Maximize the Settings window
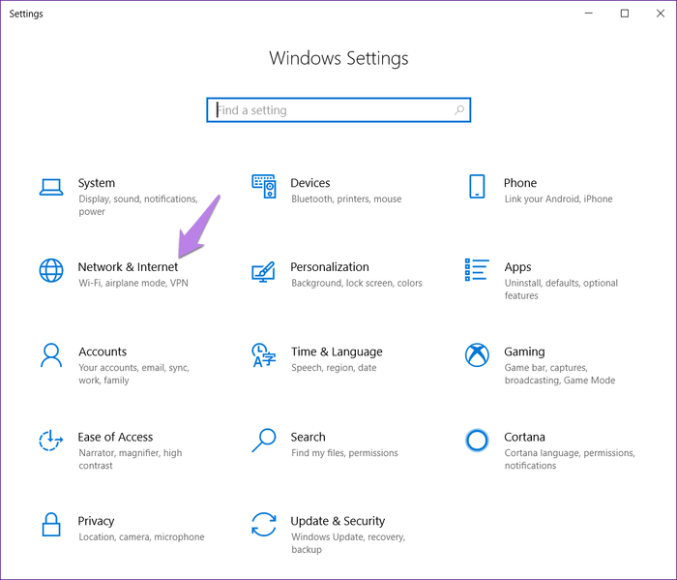Image resolution: width=677 pixels, height=580 pixels. point(624,14)
